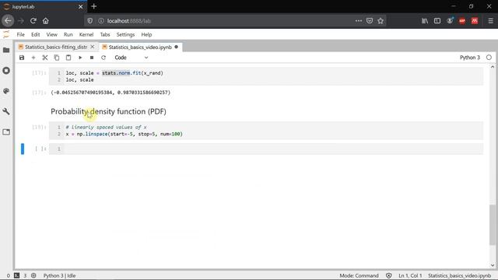Open the tabs list sidebar panel
This screenshot has width=498, height=280.
pos(6,132)
